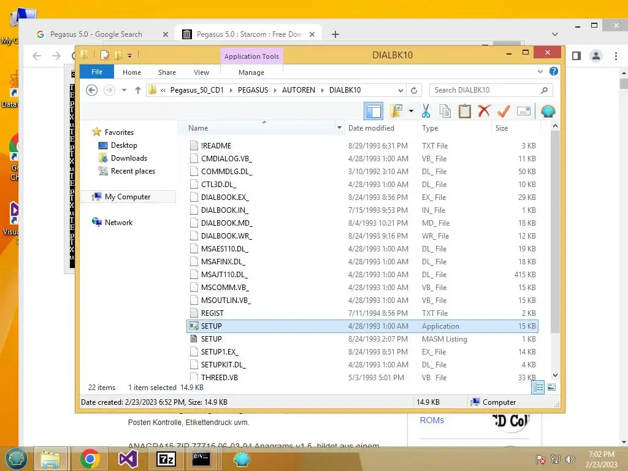Screen dimensions: 628x471
Task: Open the folder options dropdown arrow
Action: pyautogui.click(x=411, y=111)
